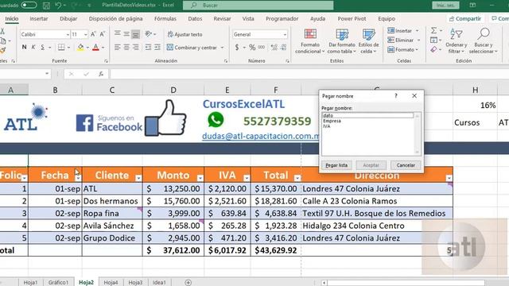
Task: Open the Monto column filter dropdown
Action: (200, 178)
